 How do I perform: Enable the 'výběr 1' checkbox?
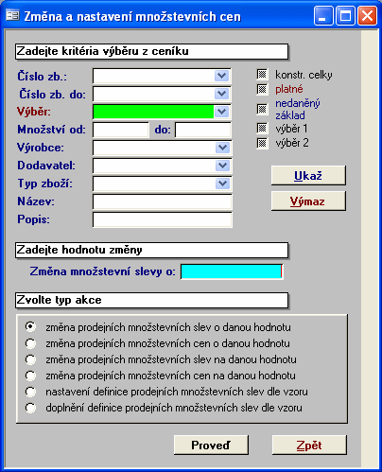tap(262, 129)
